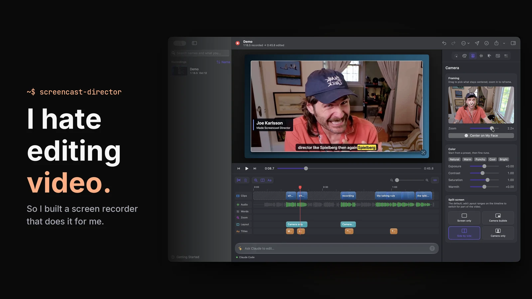Undo the last edit
Image resolution: width=532 pixels, height=299 pixels.
point(444,43)
